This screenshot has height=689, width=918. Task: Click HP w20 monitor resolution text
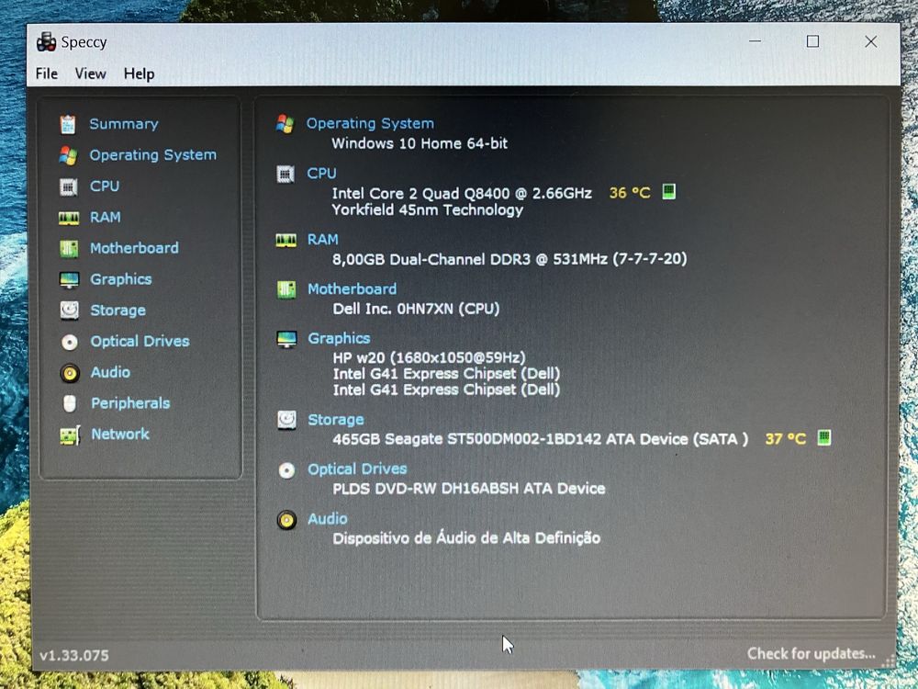[x=429, y=357]
